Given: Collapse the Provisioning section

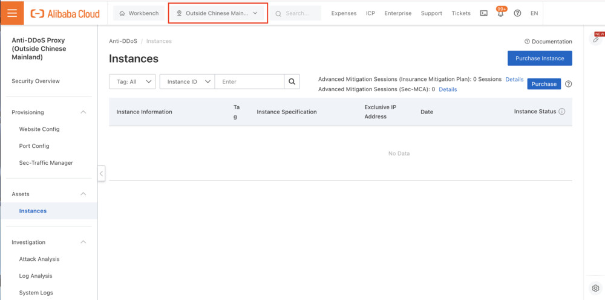Looking at the screenshot, I should [83, 112].
